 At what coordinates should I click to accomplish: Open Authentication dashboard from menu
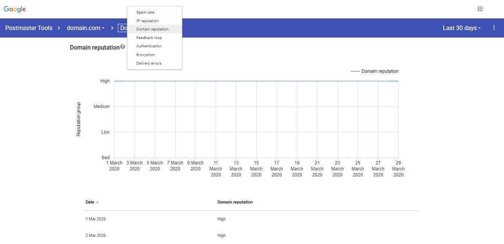click(149, 46)
